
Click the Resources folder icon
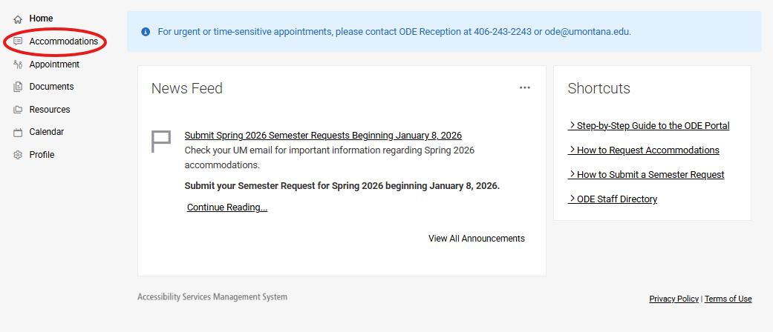pyautogui.click(x=18, y=110)
